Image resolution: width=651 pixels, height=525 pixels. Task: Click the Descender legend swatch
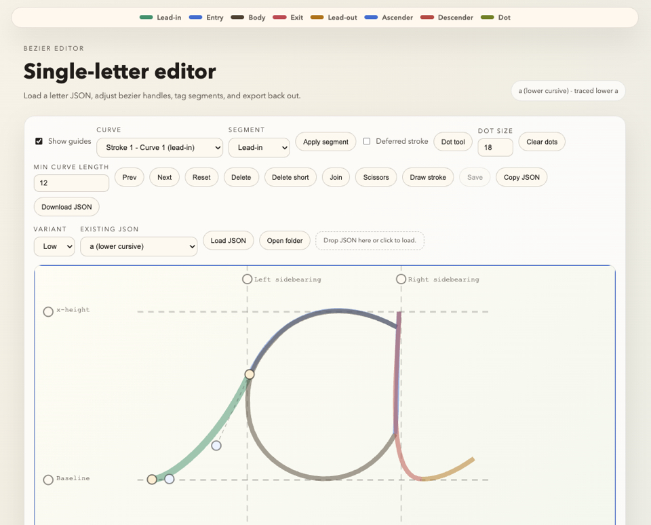pyautogui.click(x=427, y=18)
